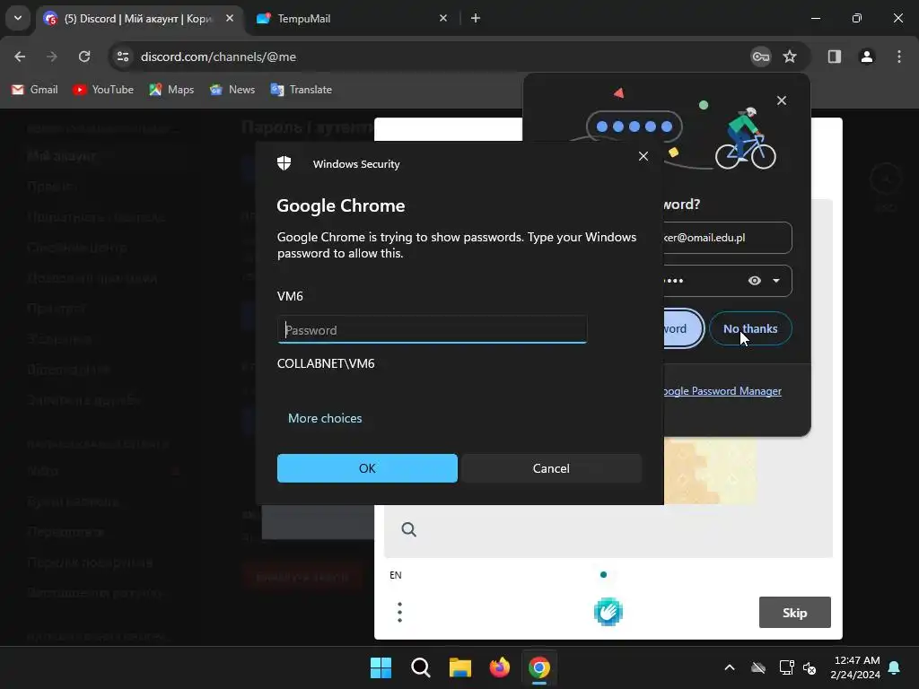Screen dimensions: 919x689
Task: Expand the password field dropdown arrow
Action: tap(776, 281)
